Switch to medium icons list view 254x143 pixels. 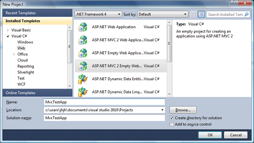[201, 14]
